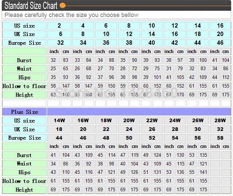The width and height of the screenshot is (233, 196).
Task: Click Hips '101' cm under US size 10
Action: [157, 77]
